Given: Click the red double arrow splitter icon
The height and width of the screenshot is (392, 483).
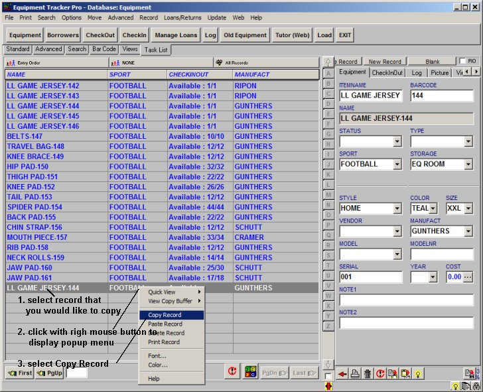Looking at the screenshot, I should [328, 386].
